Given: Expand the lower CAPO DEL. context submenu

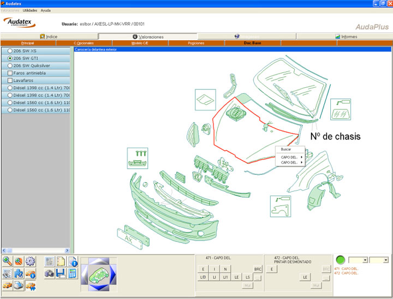Looking at the screenshot, I should [290, 162].
